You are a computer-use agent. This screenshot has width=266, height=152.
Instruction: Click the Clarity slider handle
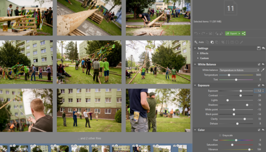pos(245,119)
